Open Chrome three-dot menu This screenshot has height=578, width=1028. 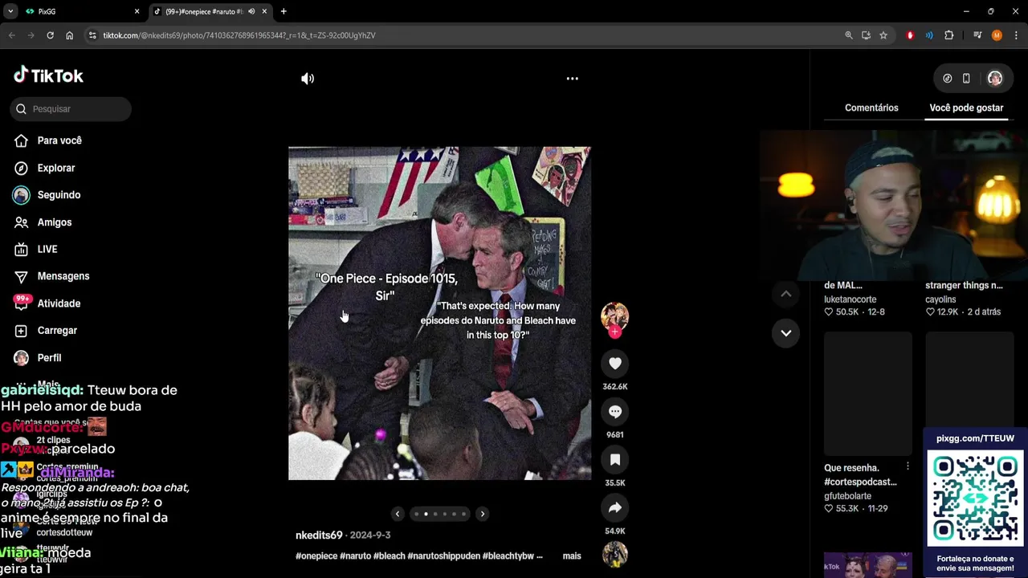click(x=1016, y=35)
